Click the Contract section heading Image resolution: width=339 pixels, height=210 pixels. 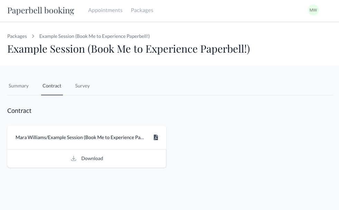pyautogui.click(x=19, y=111)
